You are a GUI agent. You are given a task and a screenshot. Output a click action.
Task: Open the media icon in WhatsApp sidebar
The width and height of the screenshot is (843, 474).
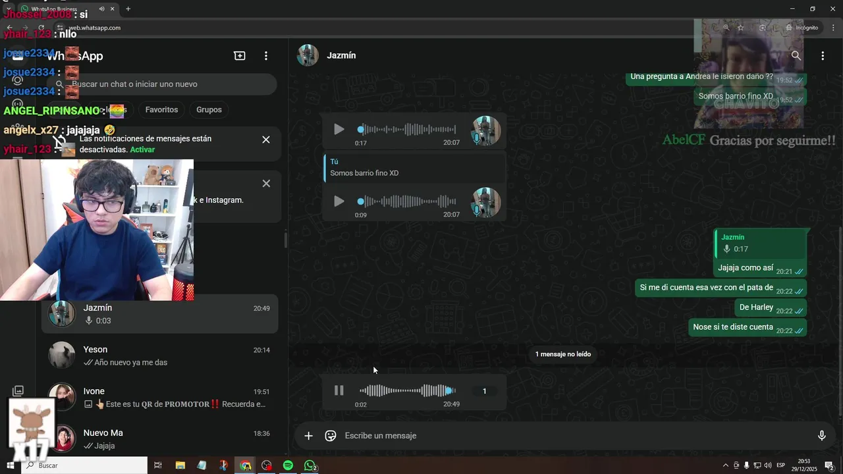click(18, 391)
